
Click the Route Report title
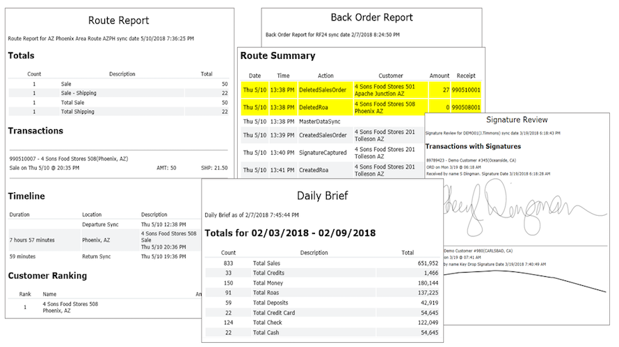click(x=118, y=21)
